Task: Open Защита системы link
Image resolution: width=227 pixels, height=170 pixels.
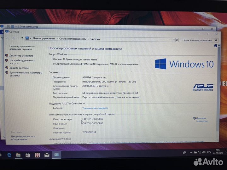Action: [x=19, y=68]
